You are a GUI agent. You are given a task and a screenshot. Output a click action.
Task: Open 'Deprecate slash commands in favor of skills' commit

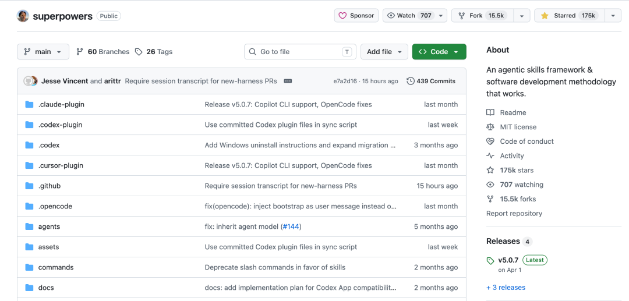coord(275,267)
